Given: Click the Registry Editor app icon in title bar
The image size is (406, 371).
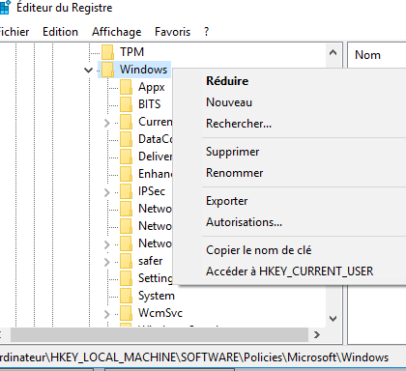Looking at the screenshot, I should [x=5, y=7].
